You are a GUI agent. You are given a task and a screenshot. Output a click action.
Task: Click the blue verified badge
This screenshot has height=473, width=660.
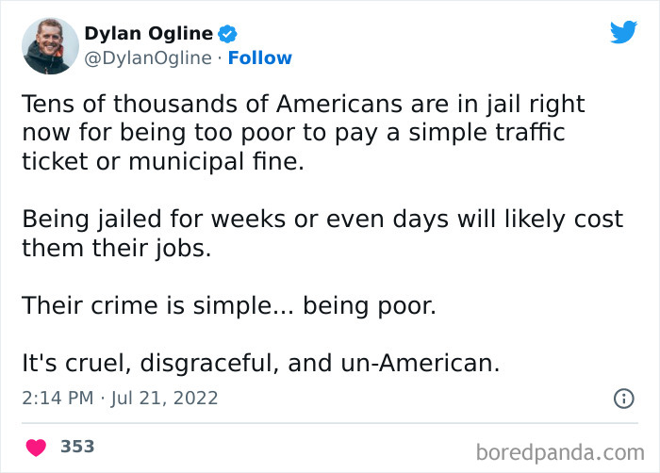pos(227,35)
